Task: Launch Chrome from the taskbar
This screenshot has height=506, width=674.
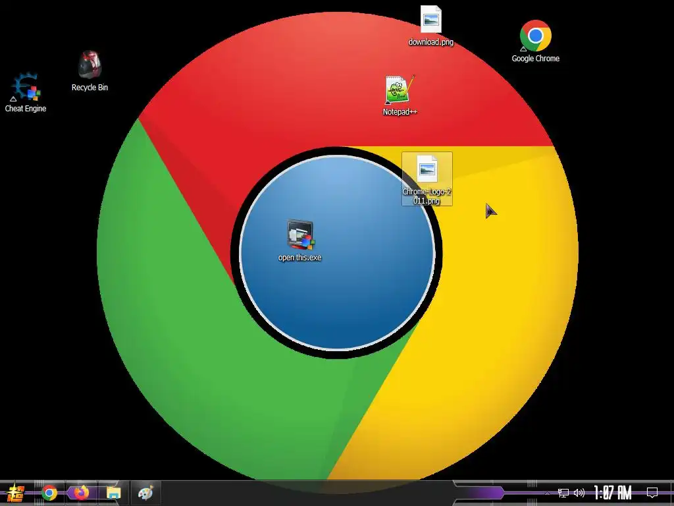Action: 49,493
